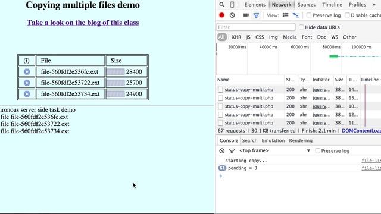This screenshot has width=381, height=214.
Task: Filter requests by Font
Action: tap(307, 37)
